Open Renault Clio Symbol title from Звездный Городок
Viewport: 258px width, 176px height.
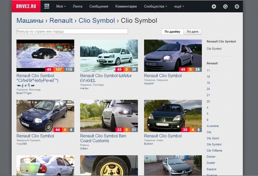click(x=35, y=136)
